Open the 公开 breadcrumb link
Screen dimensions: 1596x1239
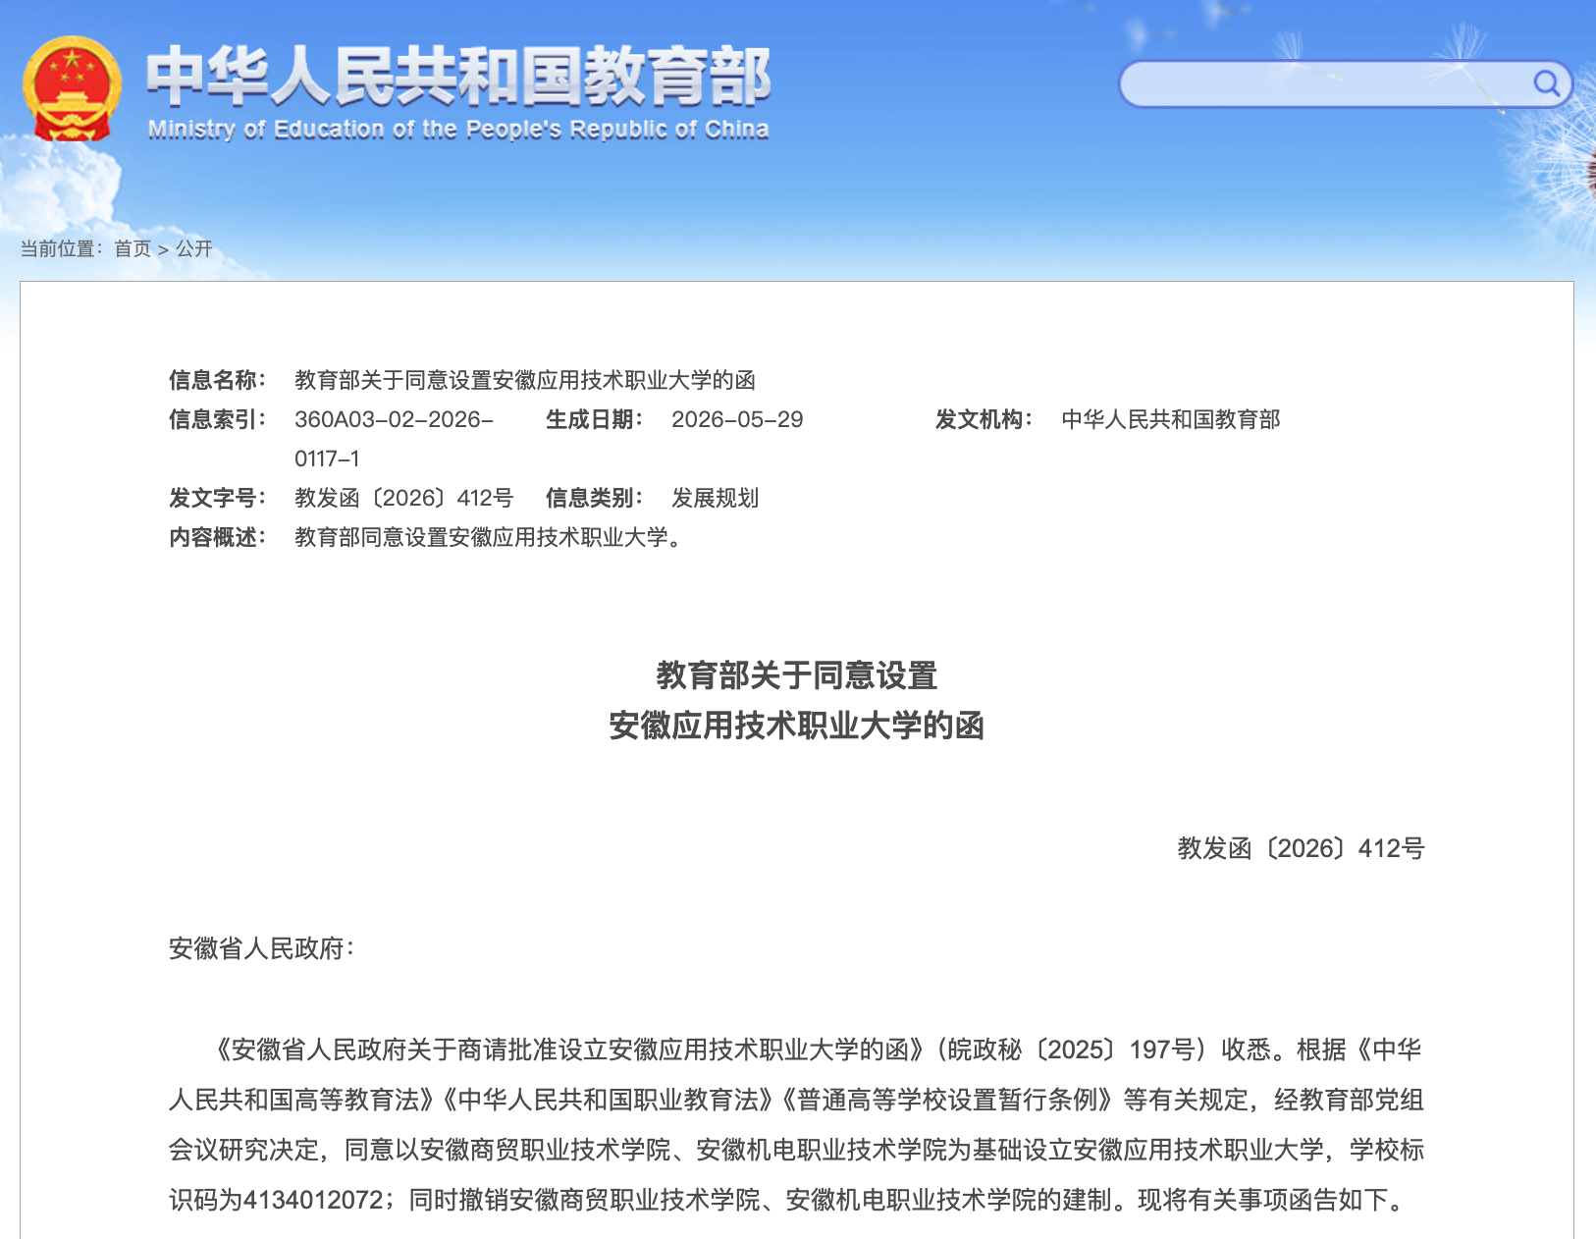coord(193,248)
